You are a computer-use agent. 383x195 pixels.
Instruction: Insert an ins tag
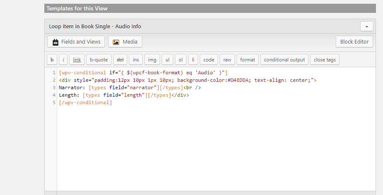(x=136, y=60)
